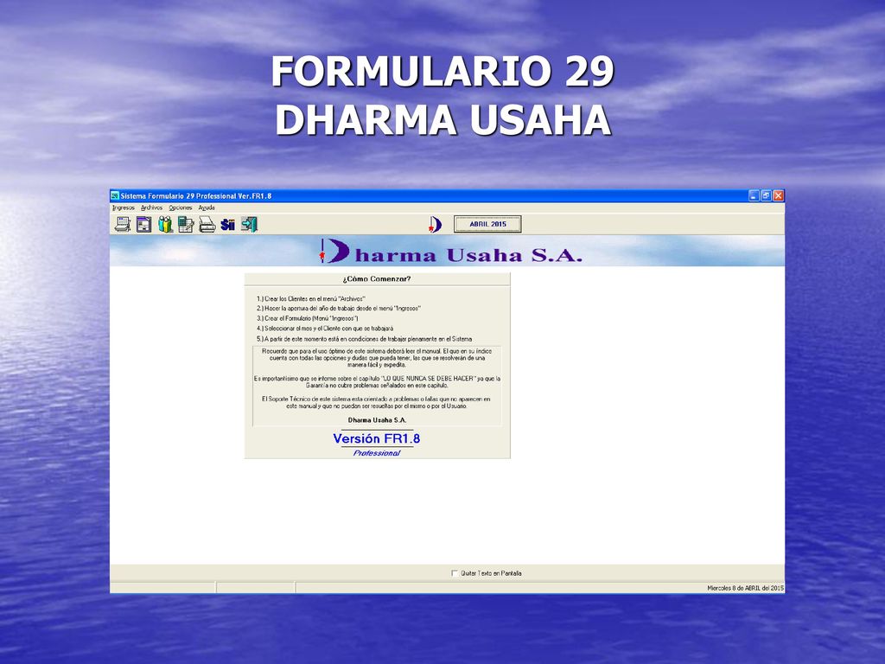Viewport: 885px width, 664px height.
Task: Click the title bar application icon
Action: pos(115,196)
